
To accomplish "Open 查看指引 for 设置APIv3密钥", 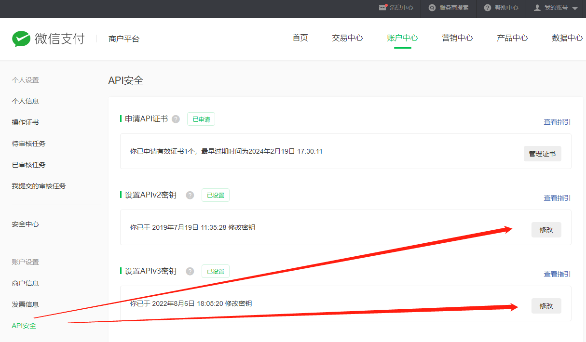I will [558, 274].
